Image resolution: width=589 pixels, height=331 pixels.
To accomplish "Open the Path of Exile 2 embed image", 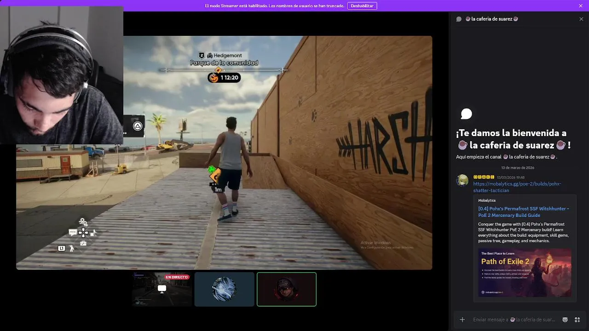I will coord(525,273).
